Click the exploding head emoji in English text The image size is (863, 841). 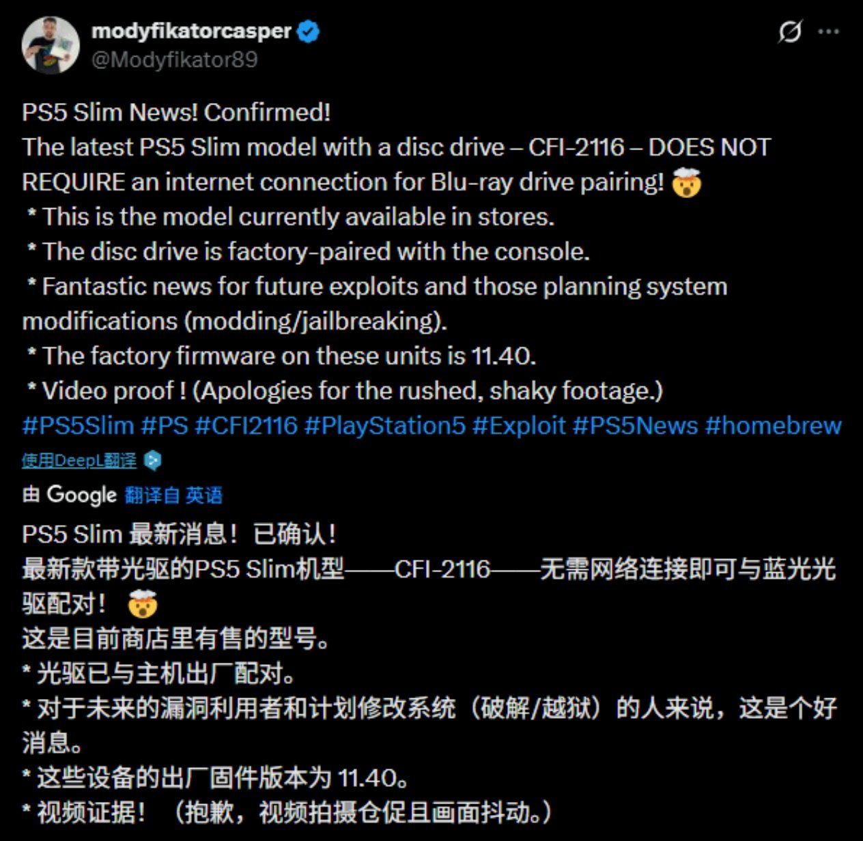tap(686, 182)
